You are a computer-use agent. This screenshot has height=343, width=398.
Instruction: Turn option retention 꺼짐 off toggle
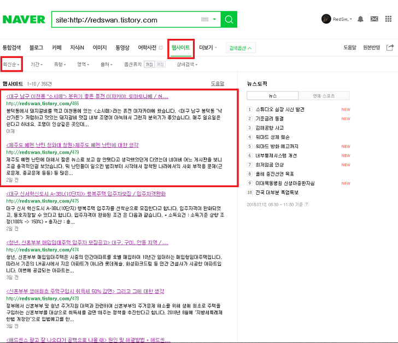[x=149, y=65]
